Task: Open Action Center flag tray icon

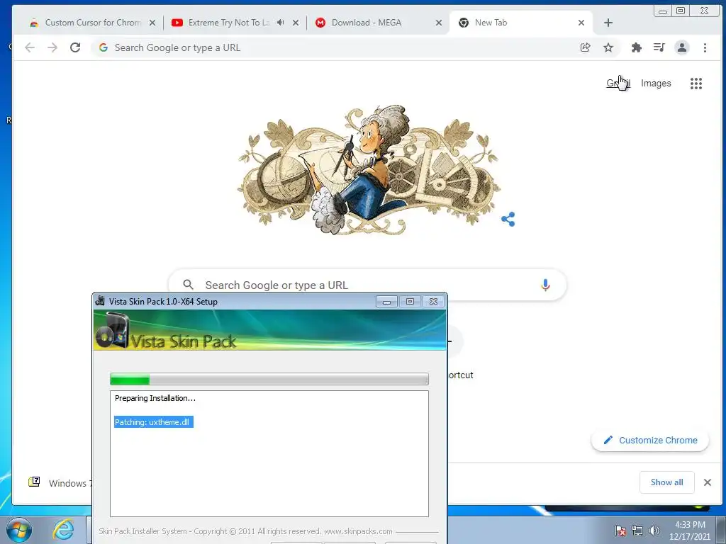Action: coord(620,531)
